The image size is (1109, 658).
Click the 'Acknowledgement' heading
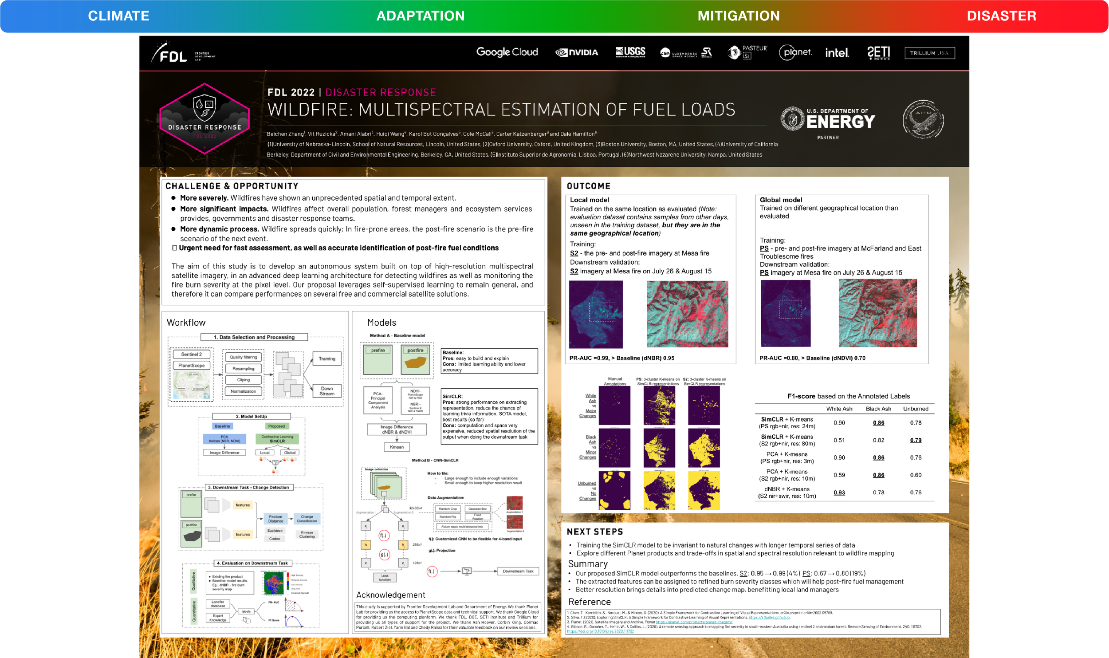[390, 595]
